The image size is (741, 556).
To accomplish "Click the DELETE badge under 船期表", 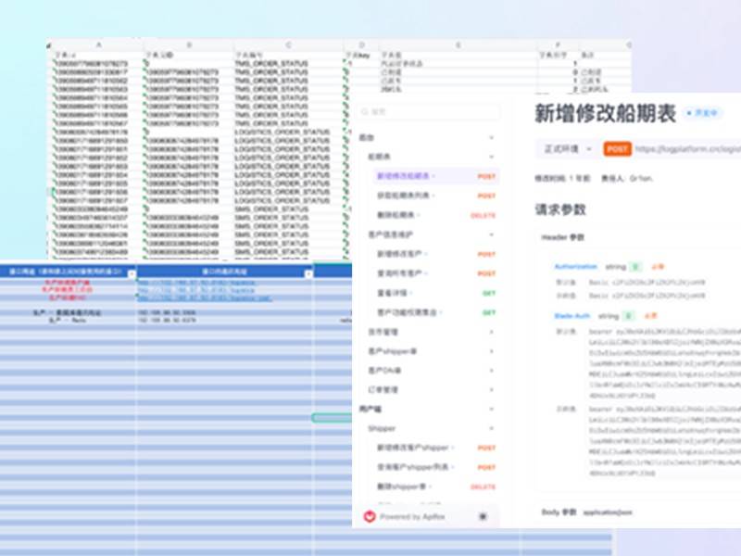I will pos(485,215).
